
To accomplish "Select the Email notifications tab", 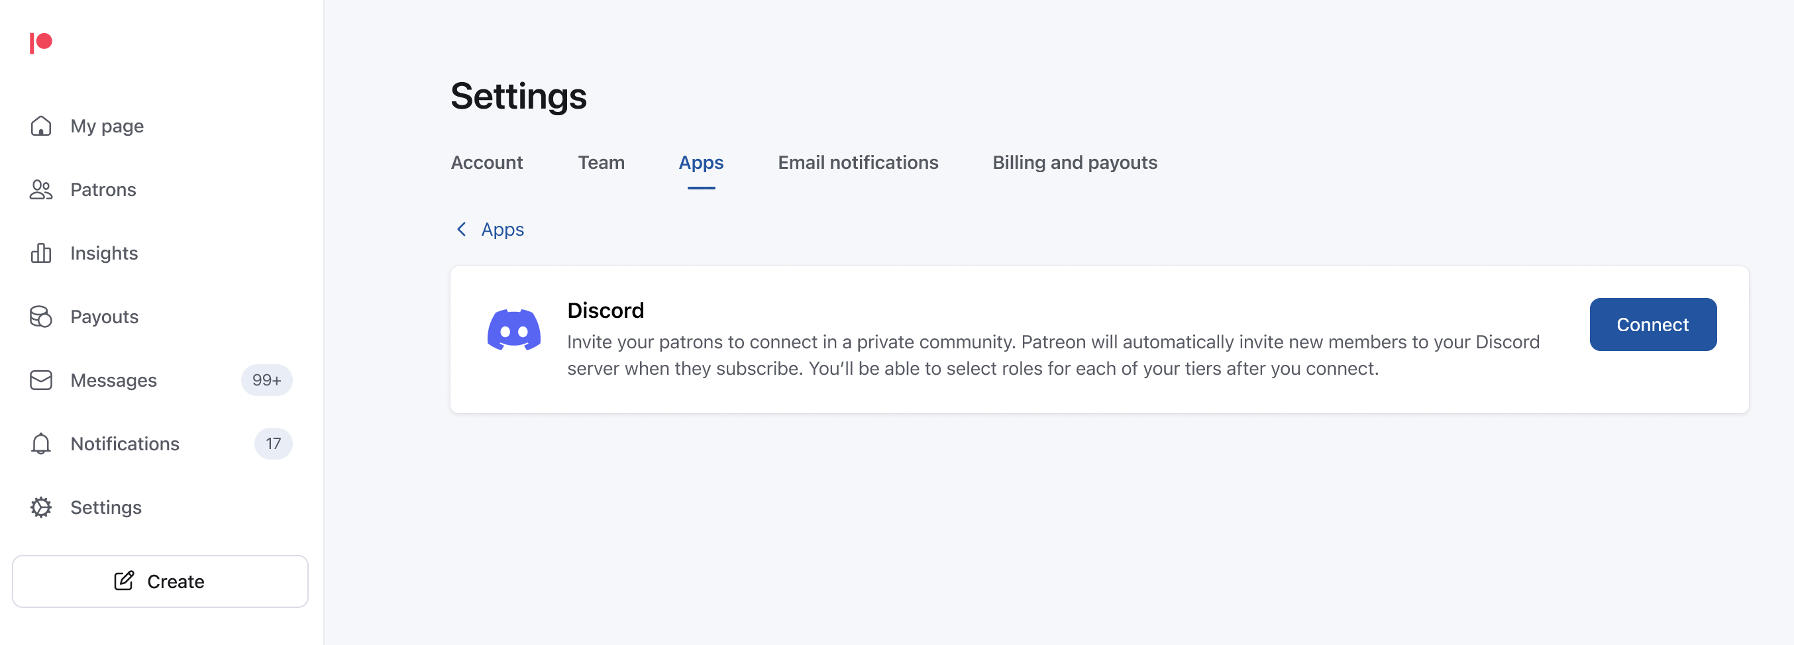I will [x=857, y=163].
